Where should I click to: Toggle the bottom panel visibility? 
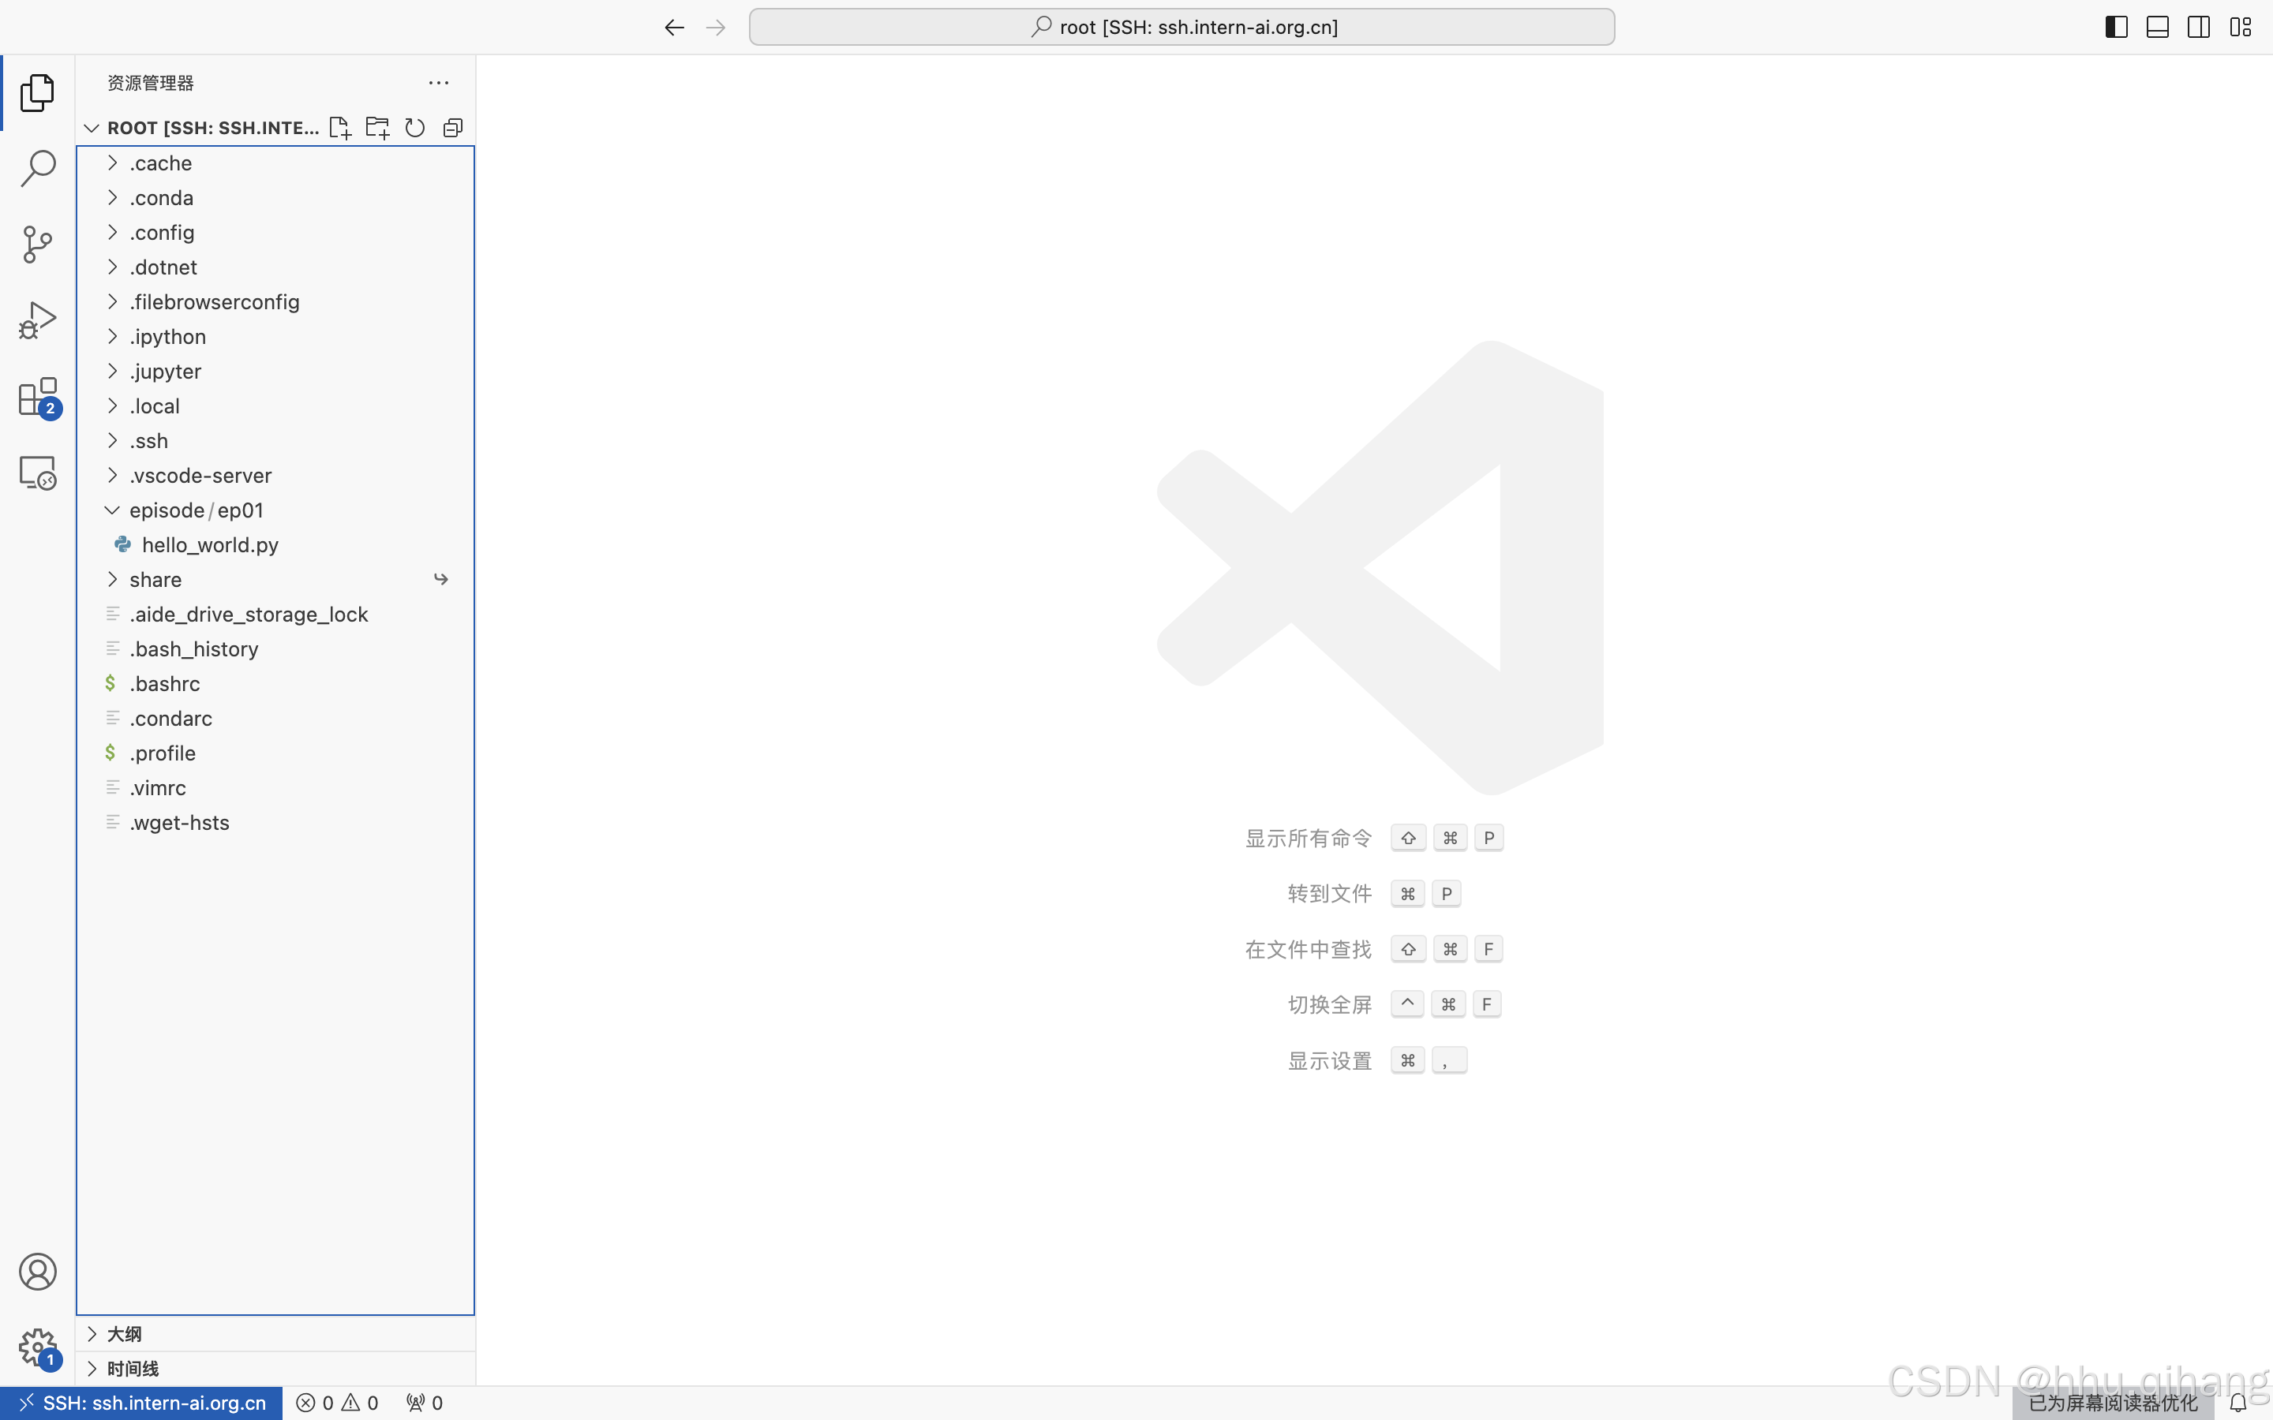[2158, 28]
